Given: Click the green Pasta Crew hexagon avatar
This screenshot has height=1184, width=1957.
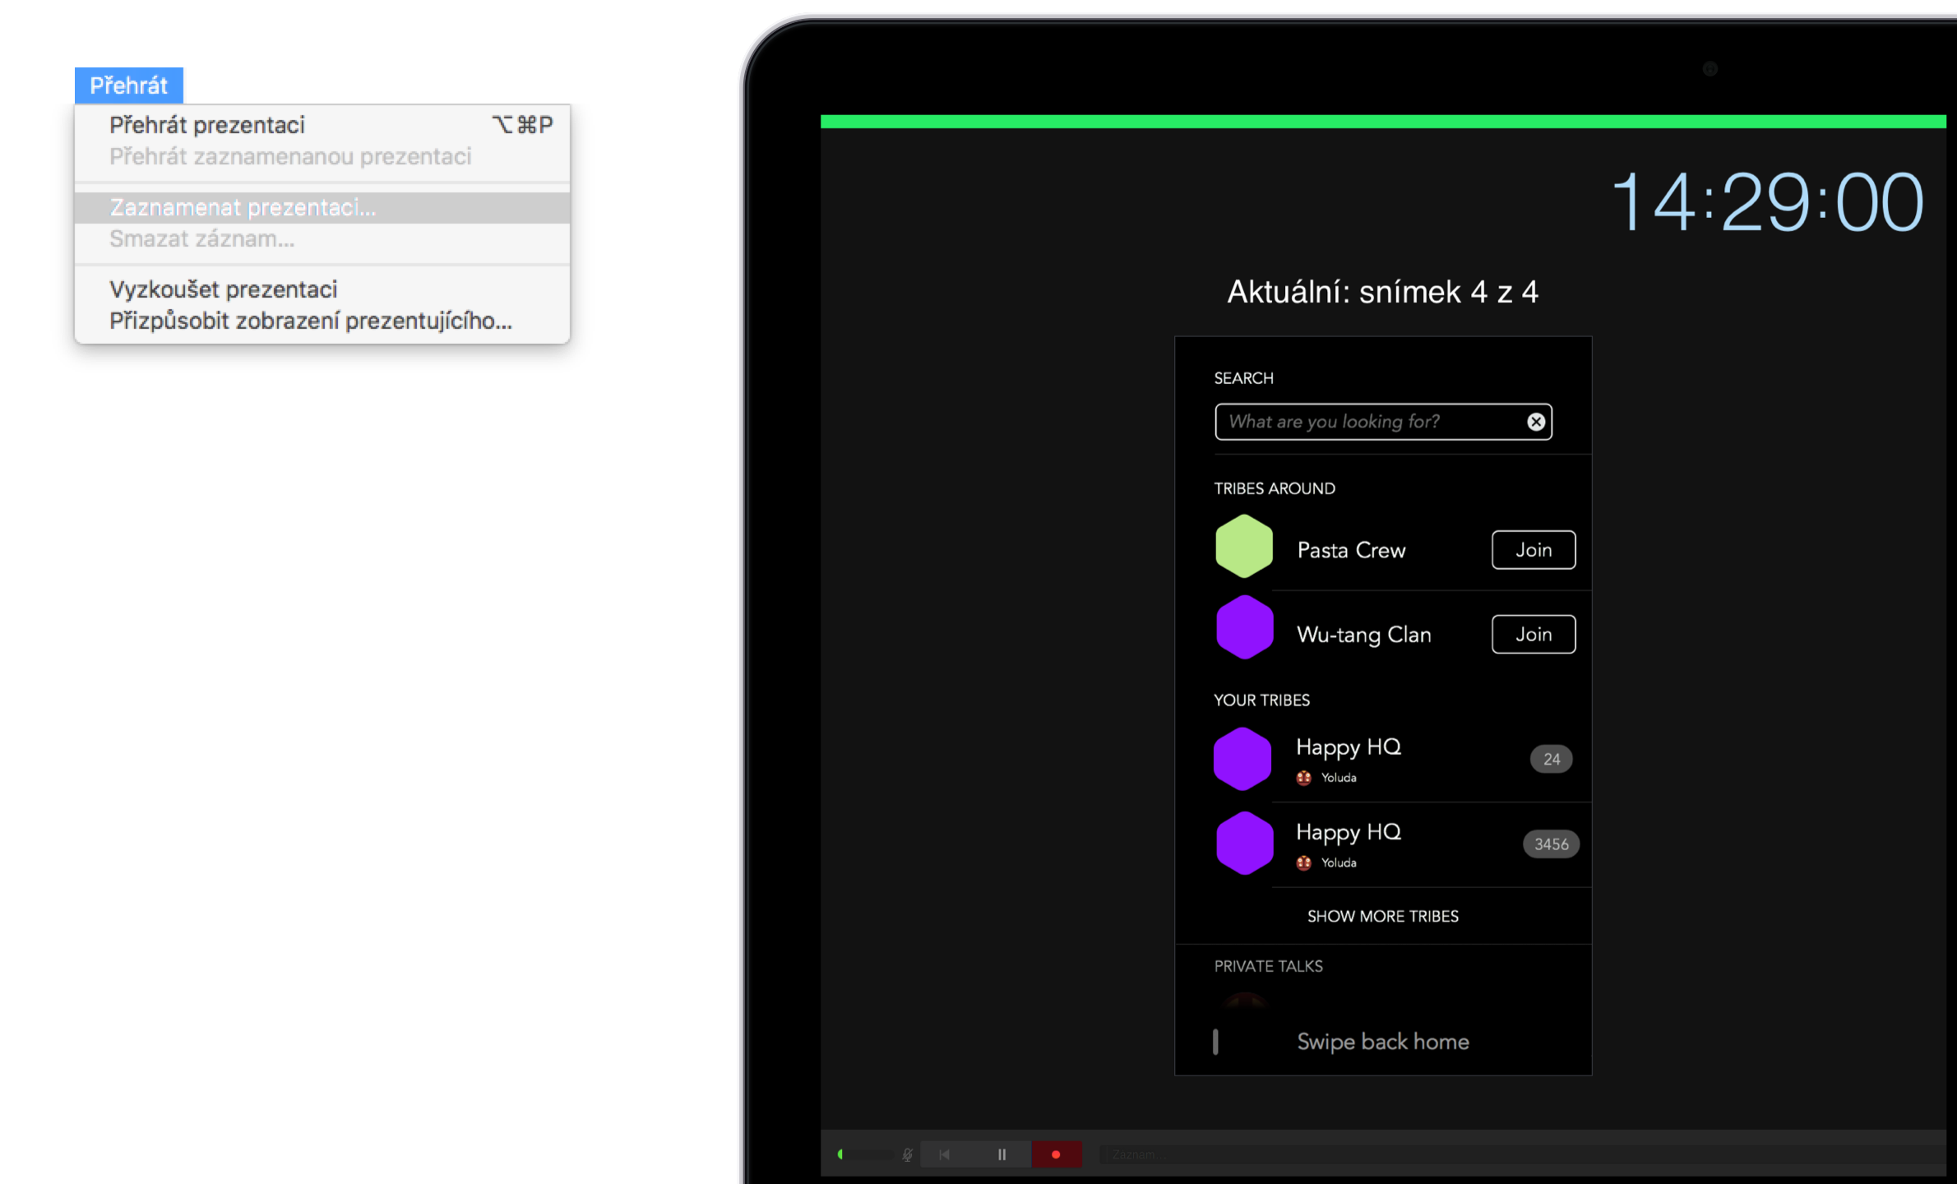Looking at the screenshot, I should (x=1244, y=547).
